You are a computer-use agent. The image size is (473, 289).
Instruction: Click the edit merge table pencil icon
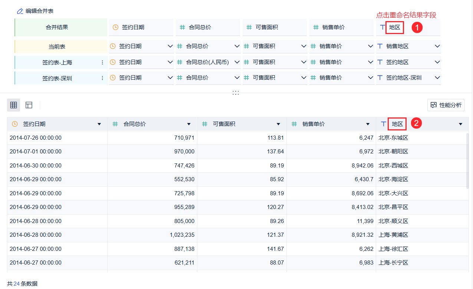(x=20, y=11)
